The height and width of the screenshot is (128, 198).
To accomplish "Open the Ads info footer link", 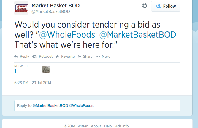I will (122, 126).
